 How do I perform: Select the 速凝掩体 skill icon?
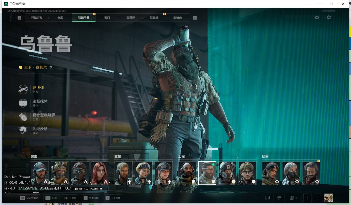tap(23, 103)
